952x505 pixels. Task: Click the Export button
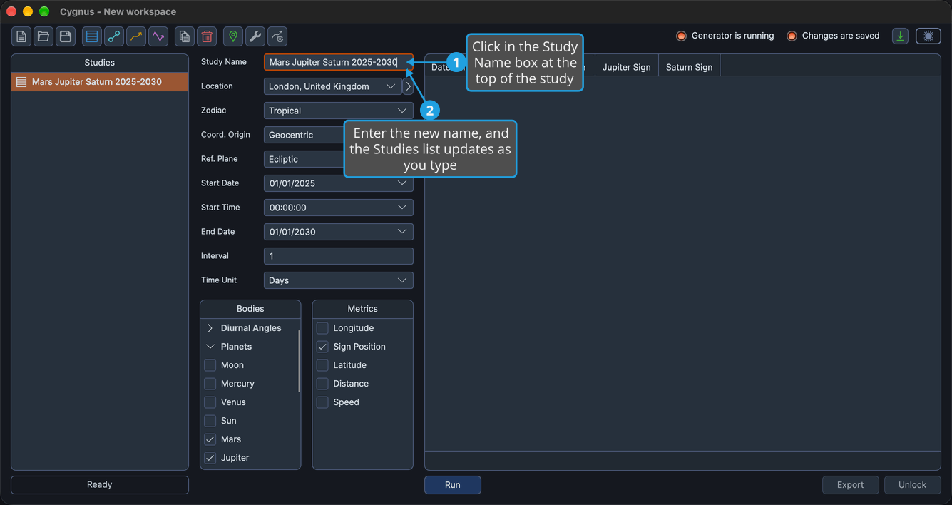(x=851, y=485)
